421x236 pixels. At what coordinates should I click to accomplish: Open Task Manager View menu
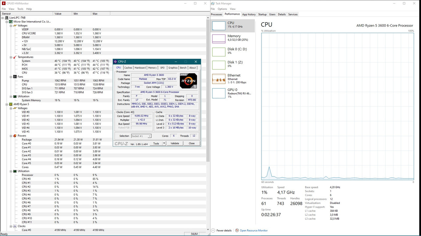(x=233, y=9)
